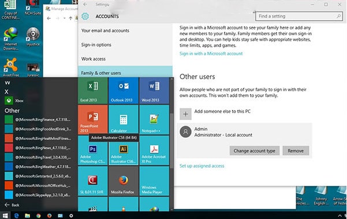The height and width of the screenshot is (219, 347).
Task: Select Family & other users
Action: coord(125,72)
